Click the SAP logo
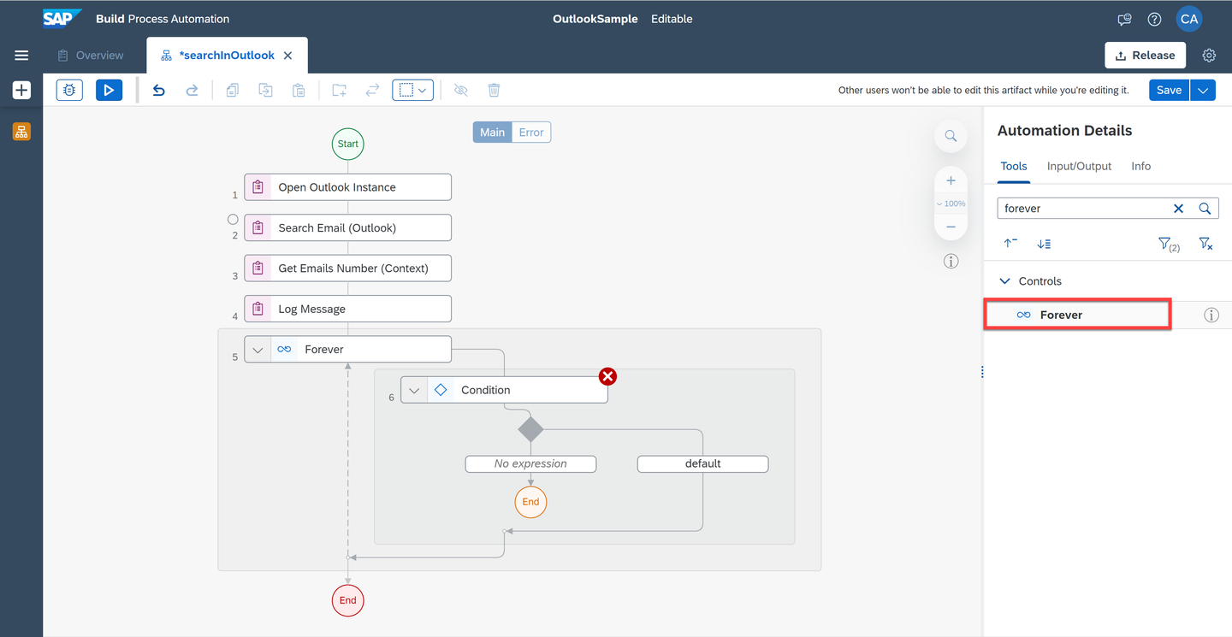This screenshot has width=1232, height=637. click(62, 18)
